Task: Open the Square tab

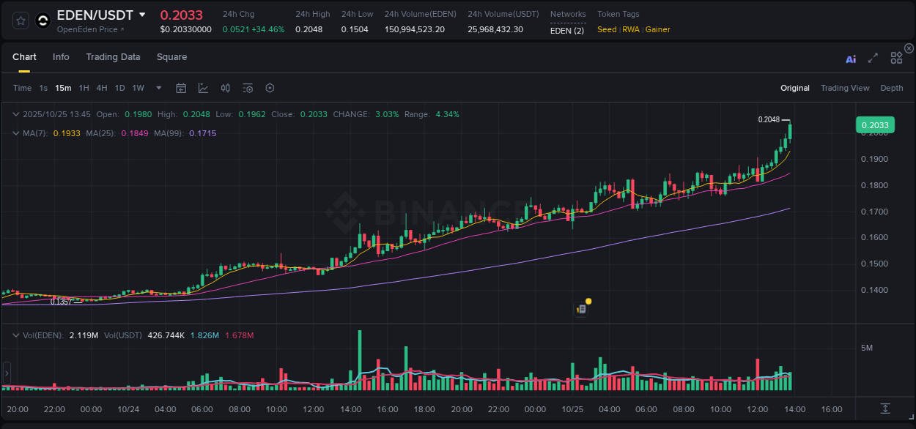Action: [171, 56]
